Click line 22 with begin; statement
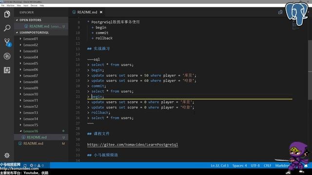Image resolution: width=312 pixels, height=175 pixels. pos(190,97)
